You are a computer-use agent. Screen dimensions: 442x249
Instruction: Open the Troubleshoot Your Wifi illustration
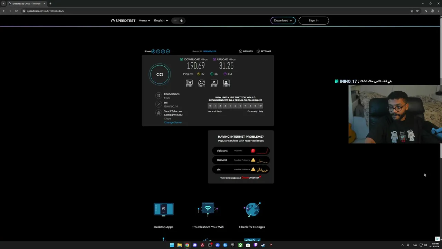(x=208, y=210)
